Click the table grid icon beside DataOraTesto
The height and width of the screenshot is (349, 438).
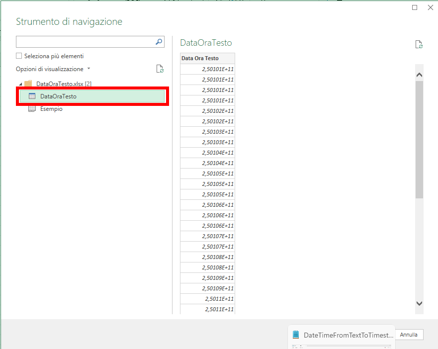(32, 95)
